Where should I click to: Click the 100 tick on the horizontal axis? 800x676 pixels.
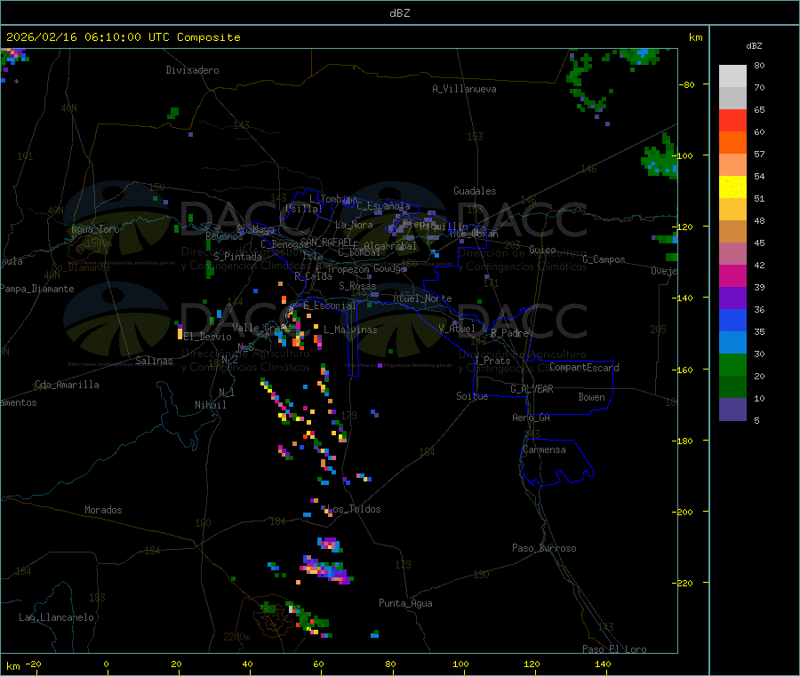tap(460, 664)
